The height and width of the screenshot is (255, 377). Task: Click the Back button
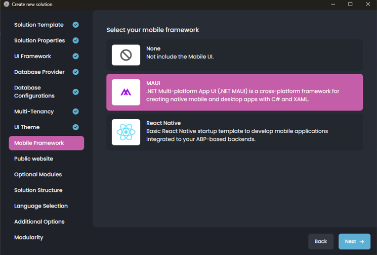tap(321, 241)
